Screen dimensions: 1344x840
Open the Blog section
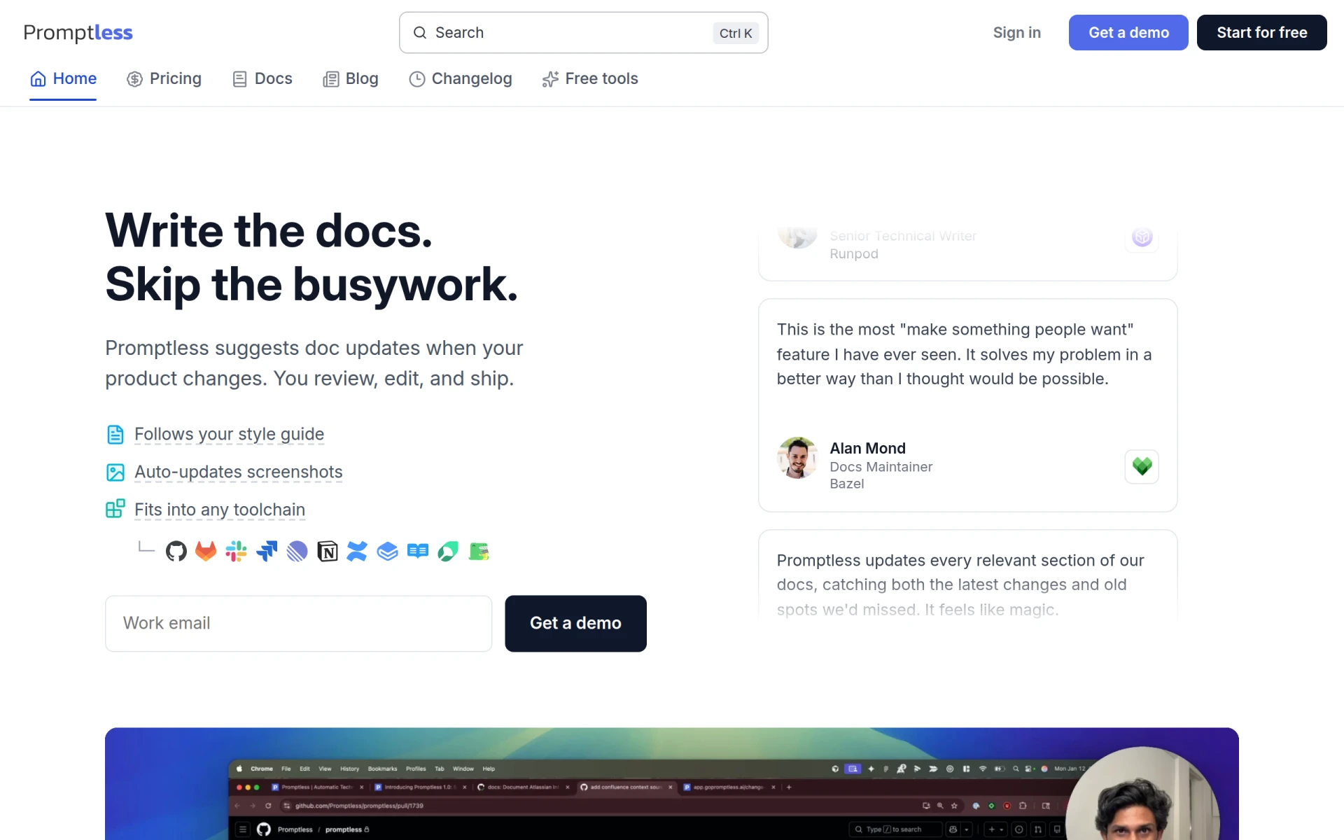[351, 78]
